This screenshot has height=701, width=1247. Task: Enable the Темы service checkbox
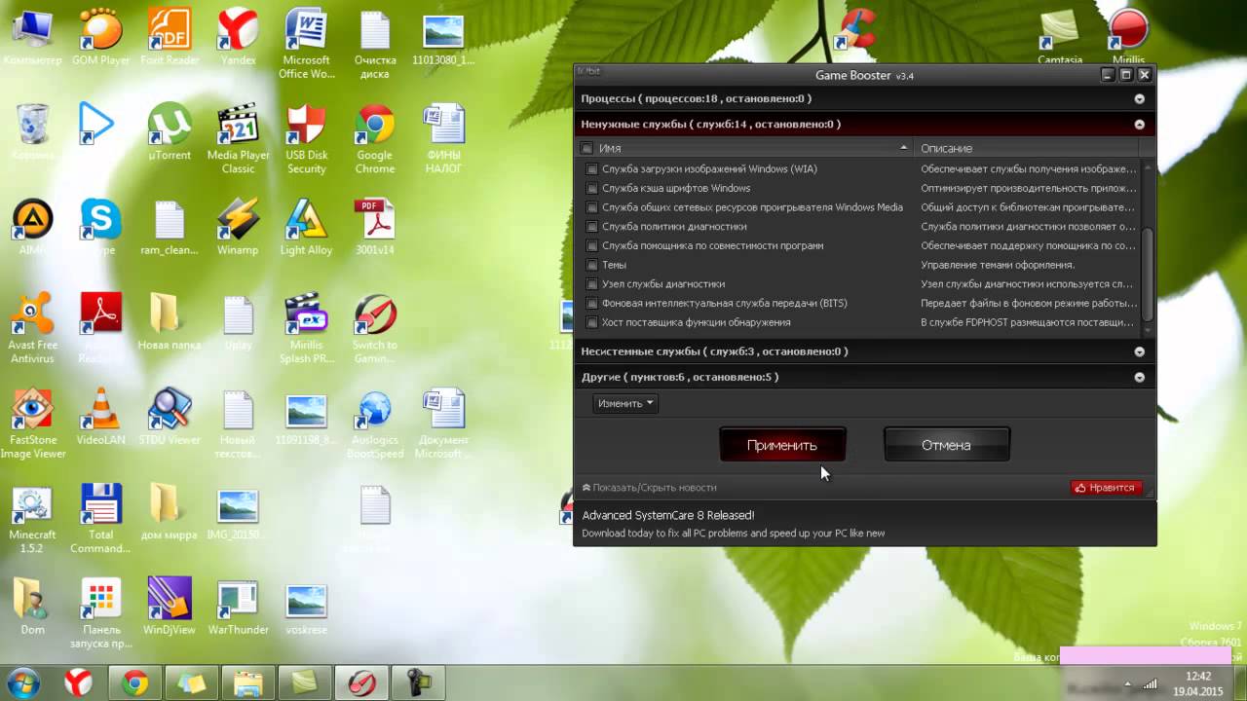click(x=591, y=265)
